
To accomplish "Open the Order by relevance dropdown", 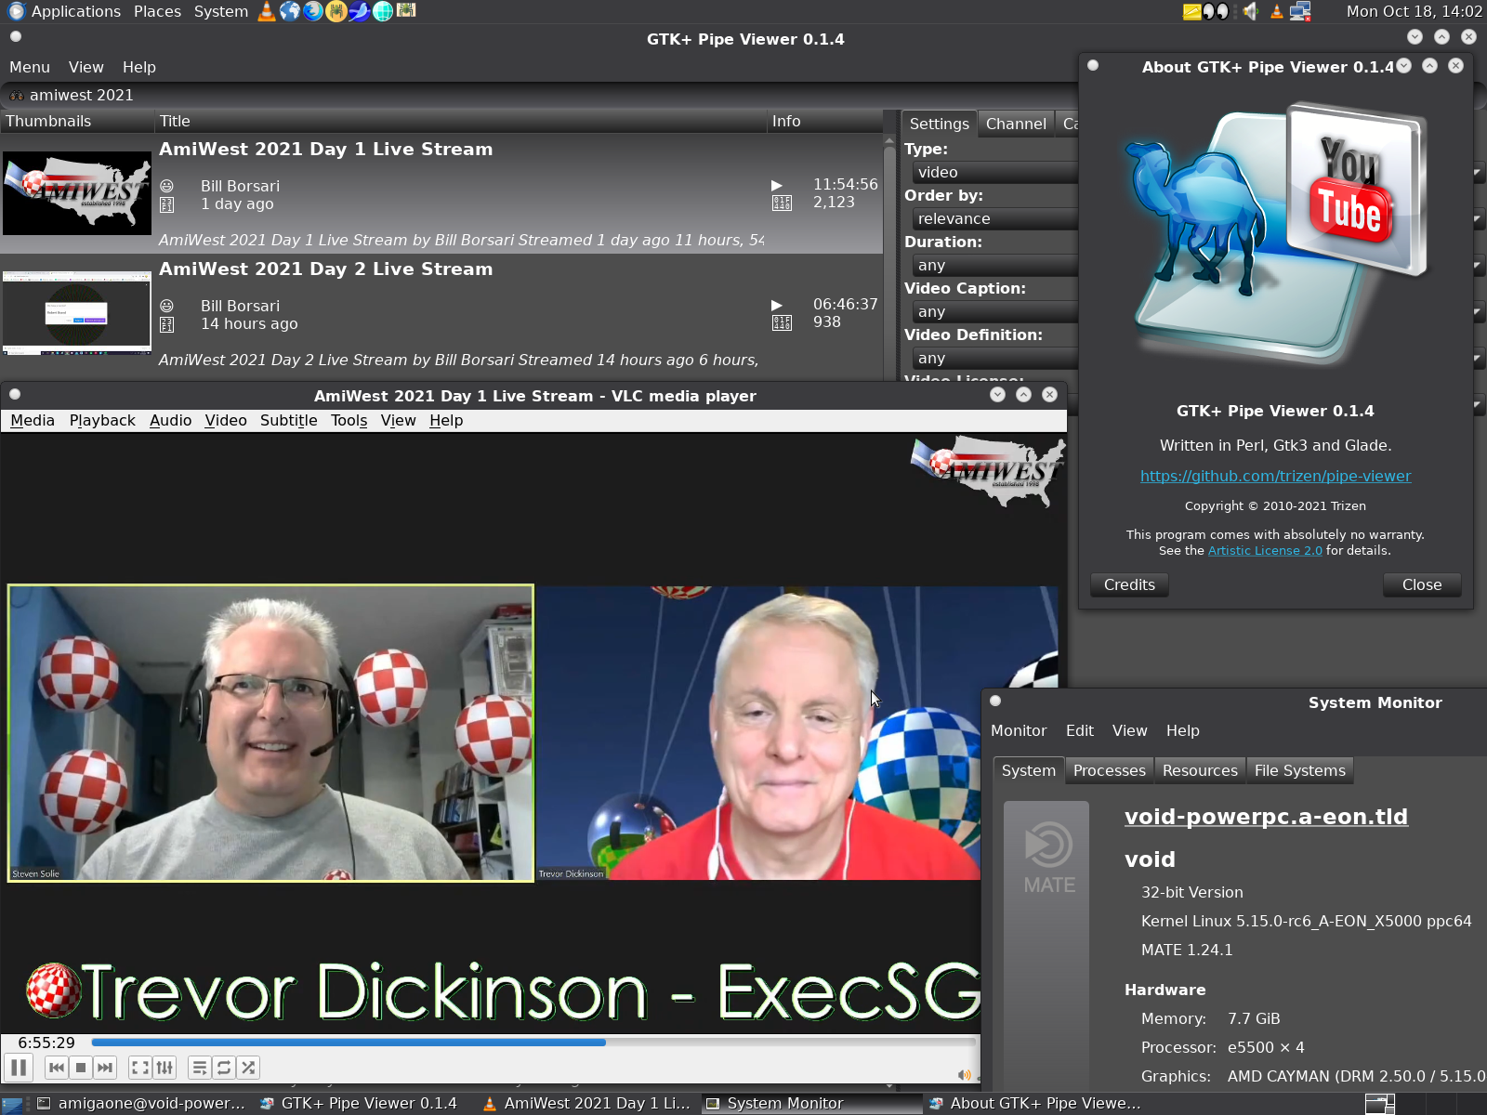I will point(994,218).
